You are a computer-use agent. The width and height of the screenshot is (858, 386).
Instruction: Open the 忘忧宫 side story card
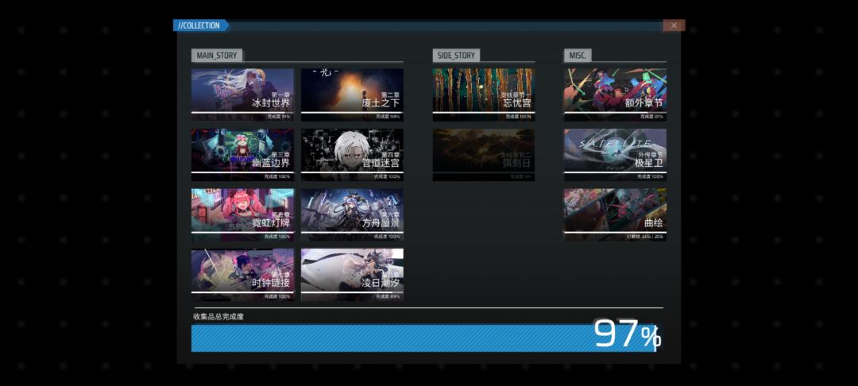pyautogui.click(x=484, y=95)
